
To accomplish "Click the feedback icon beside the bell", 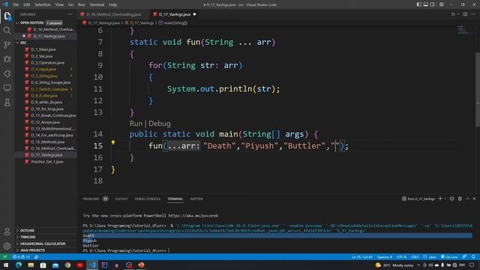I will pyautogui.click(x=464, y=256).
